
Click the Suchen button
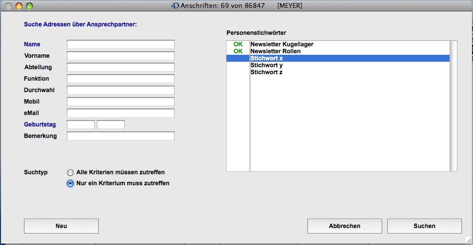pos(424,226)
